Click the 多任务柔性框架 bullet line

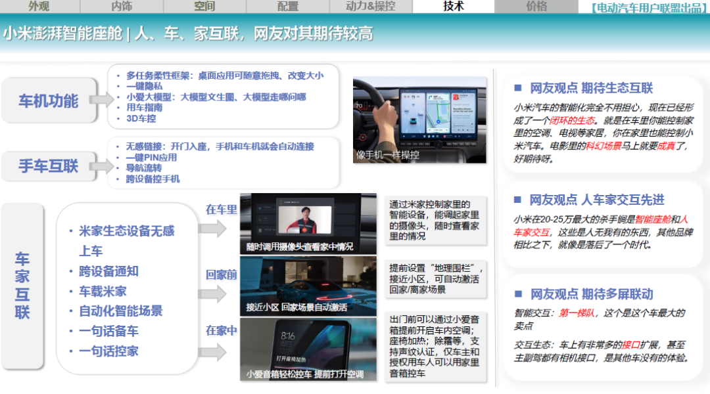225,76
